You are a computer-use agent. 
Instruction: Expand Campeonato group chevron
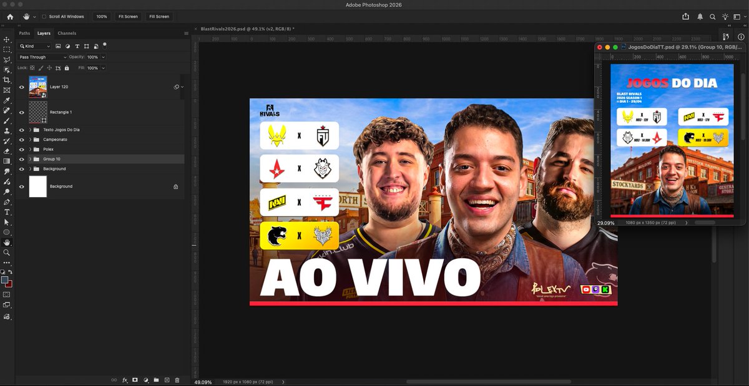pos(30,140)
